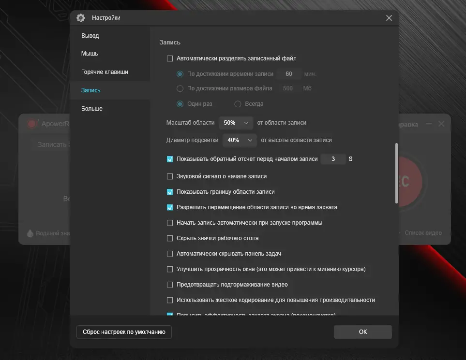Click the countdown seconds field showing 3
The width and height of the screenshot is (466, 360).
click(333, 159)
